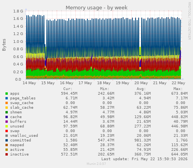Click the brown mapped legend swatch

(7, 145)
